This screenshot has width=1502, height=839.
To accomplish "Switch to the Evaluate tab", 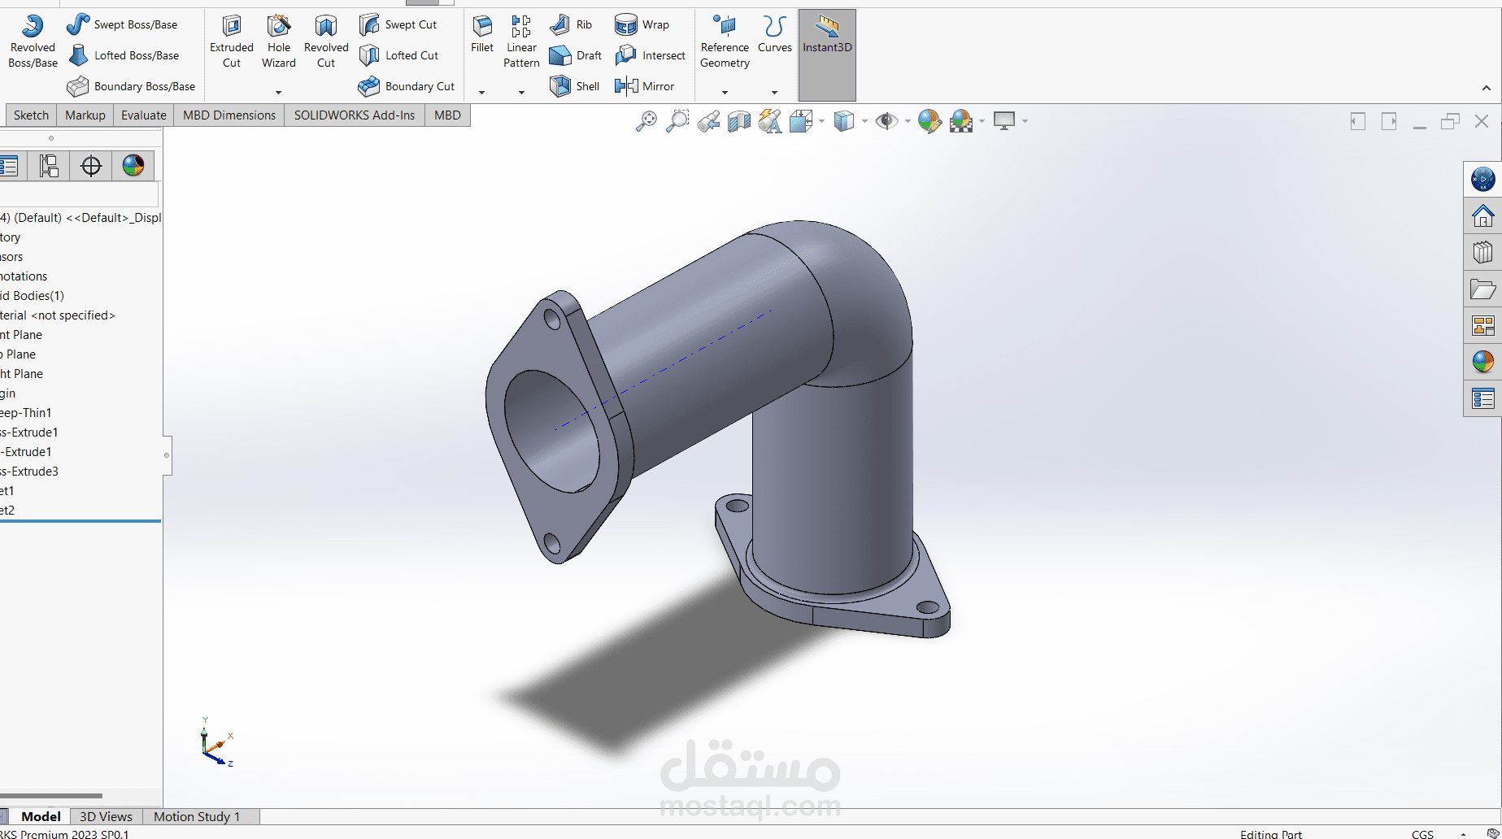I will tap(143, 115).
